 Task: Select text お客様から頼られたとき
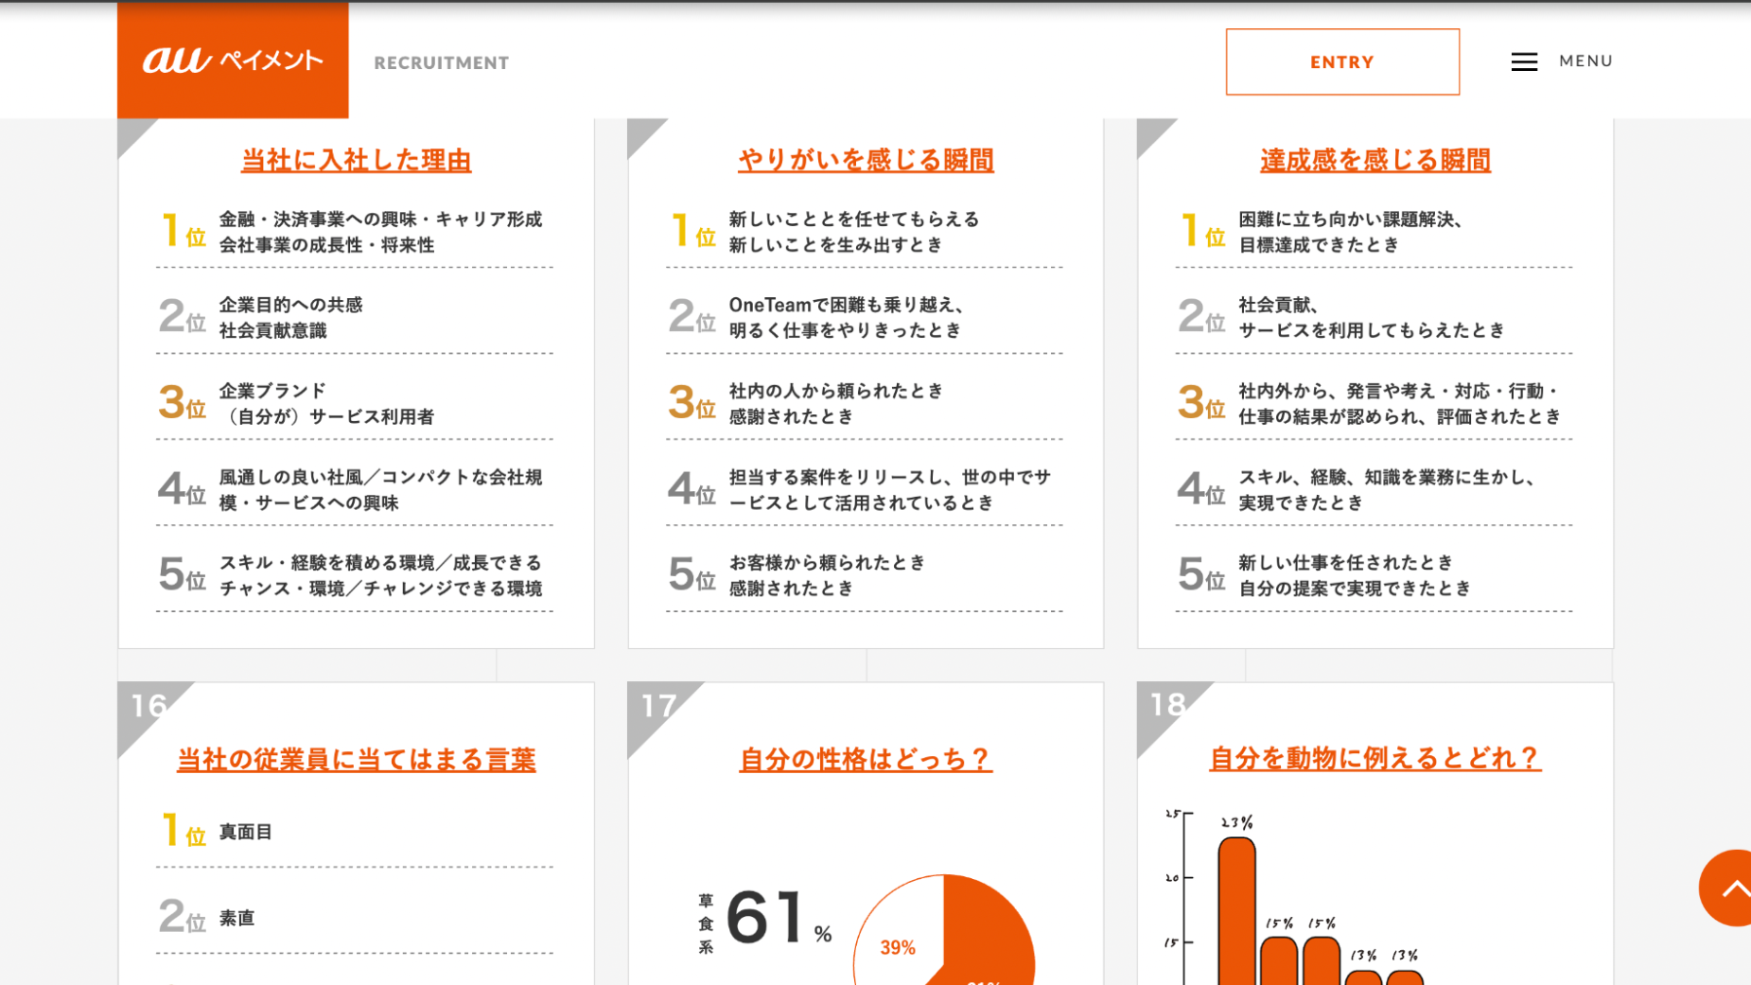pyautogui.click(x=828, y=563)
